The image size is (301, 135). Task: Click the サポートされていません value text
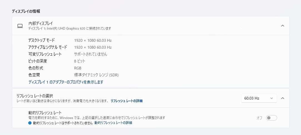(91, 54)
